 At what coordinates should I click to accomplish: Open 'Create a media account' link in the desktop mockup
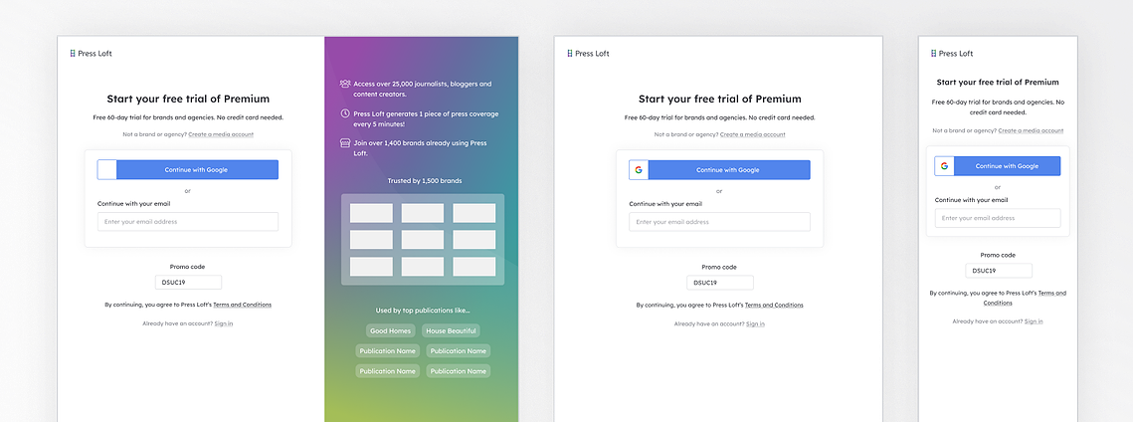point(221,134)
